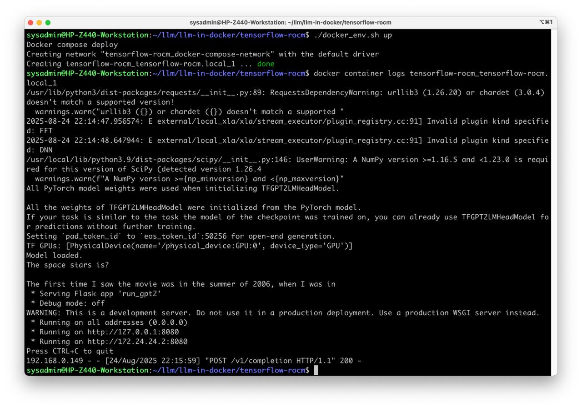Click the 22:14:48.647944 DNN error line
The width and height of the screenshot is (582, 408).
coord(287,145)
